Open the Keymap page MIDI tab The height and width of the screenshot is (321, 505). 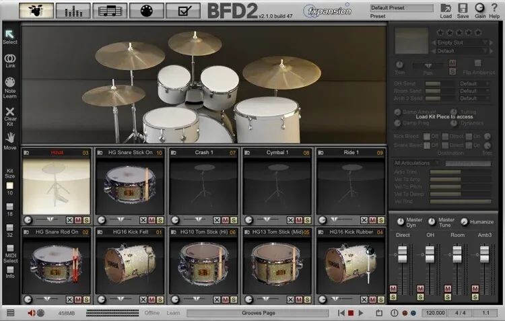pyautogui.click(x=147, y=11)
